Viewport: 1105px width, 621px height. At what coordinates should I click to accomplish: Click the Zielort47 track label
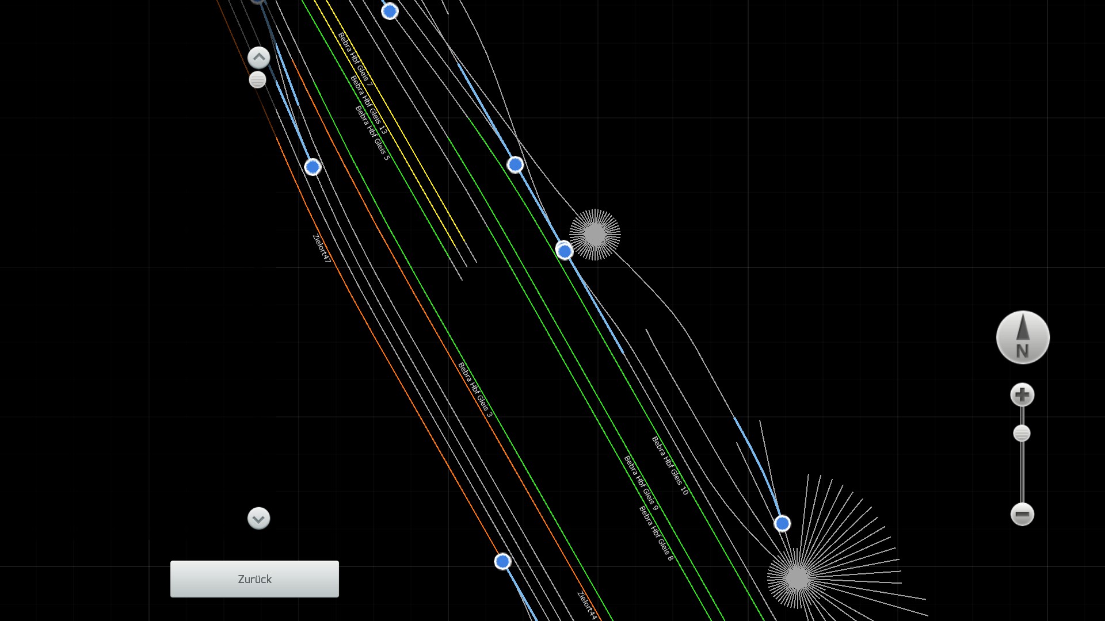322,248
